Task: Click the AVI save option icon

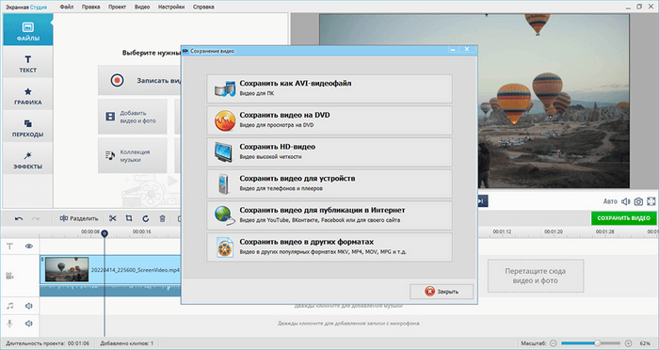Action: [225, 89]
